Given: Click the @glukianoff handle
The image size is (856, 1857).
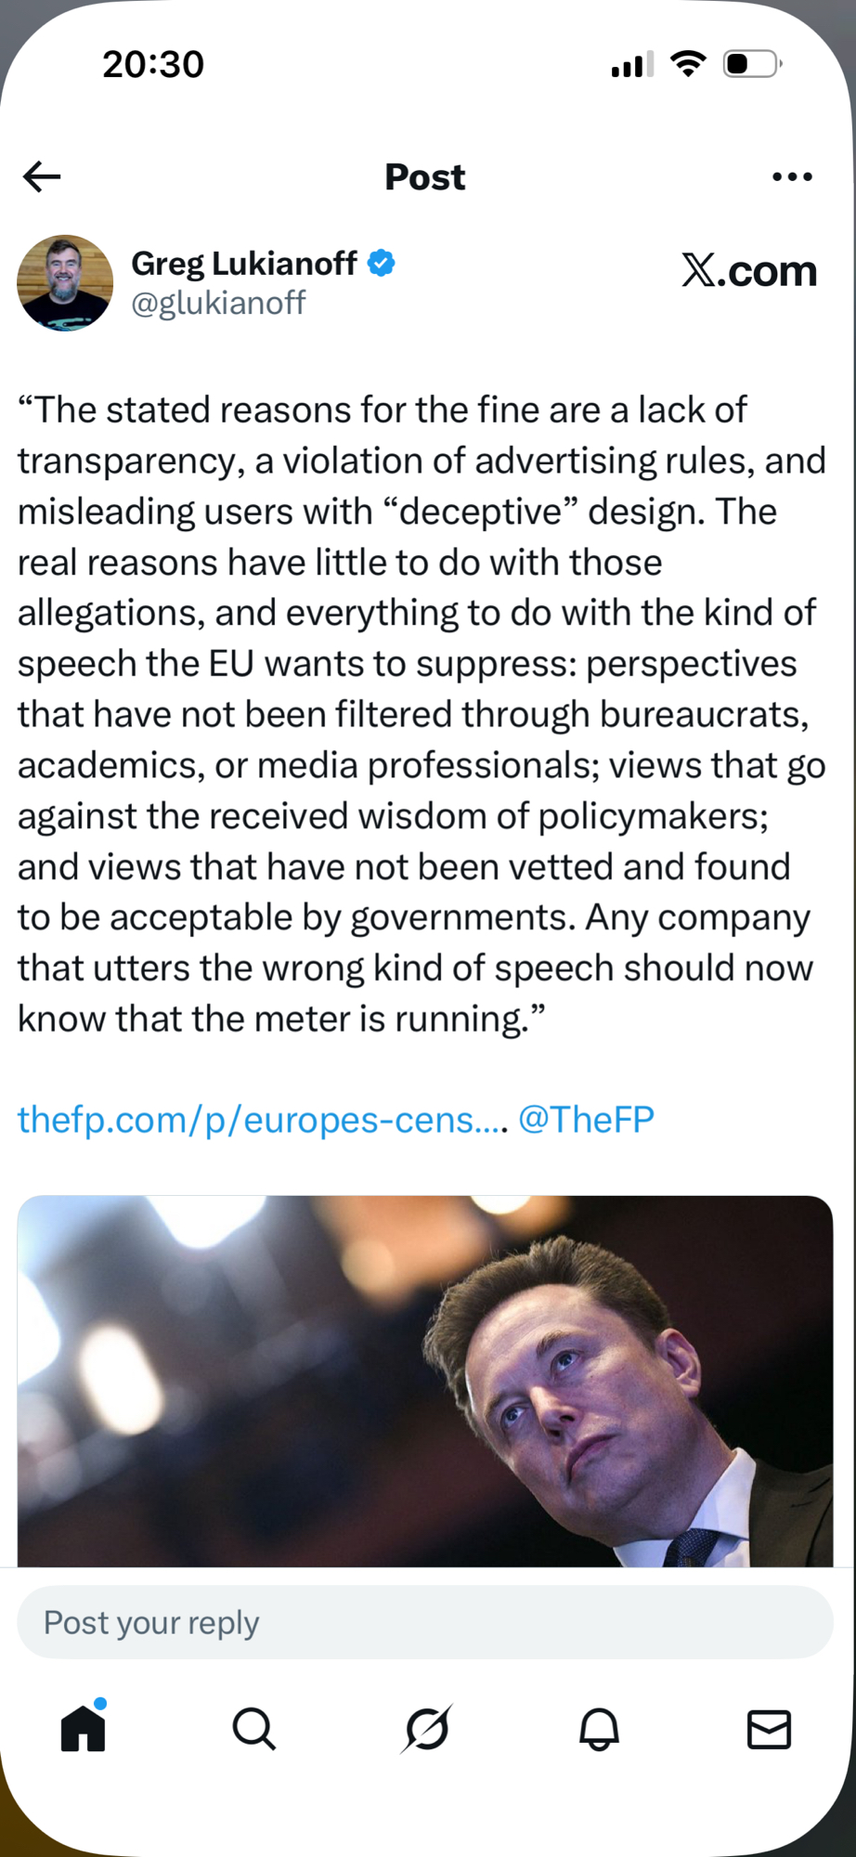Looking at the screenshot, I should [218, 304].
